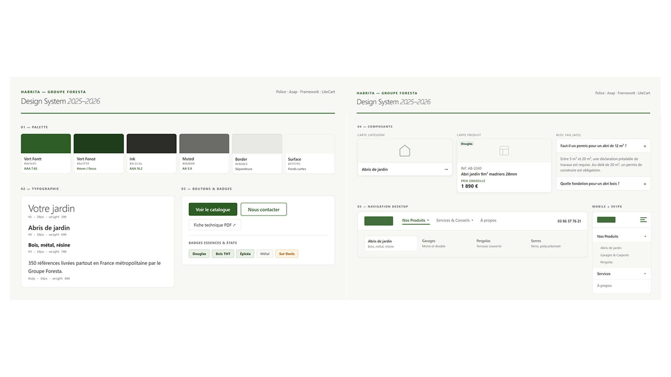Click the price 1 890 €
Viewport: 671px width, 377px height.
(x=469, y=186)
